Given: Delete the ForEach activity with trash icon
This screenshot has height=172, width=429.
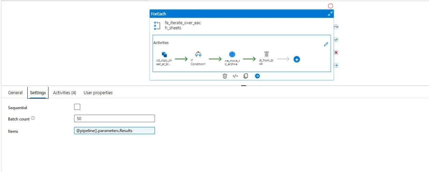Looking at the screenshot, I should (x=225, y=76).
